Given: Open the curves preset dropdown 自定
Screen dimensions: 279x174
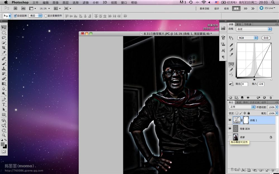Looking at the screenshot, I should point(254,29).
